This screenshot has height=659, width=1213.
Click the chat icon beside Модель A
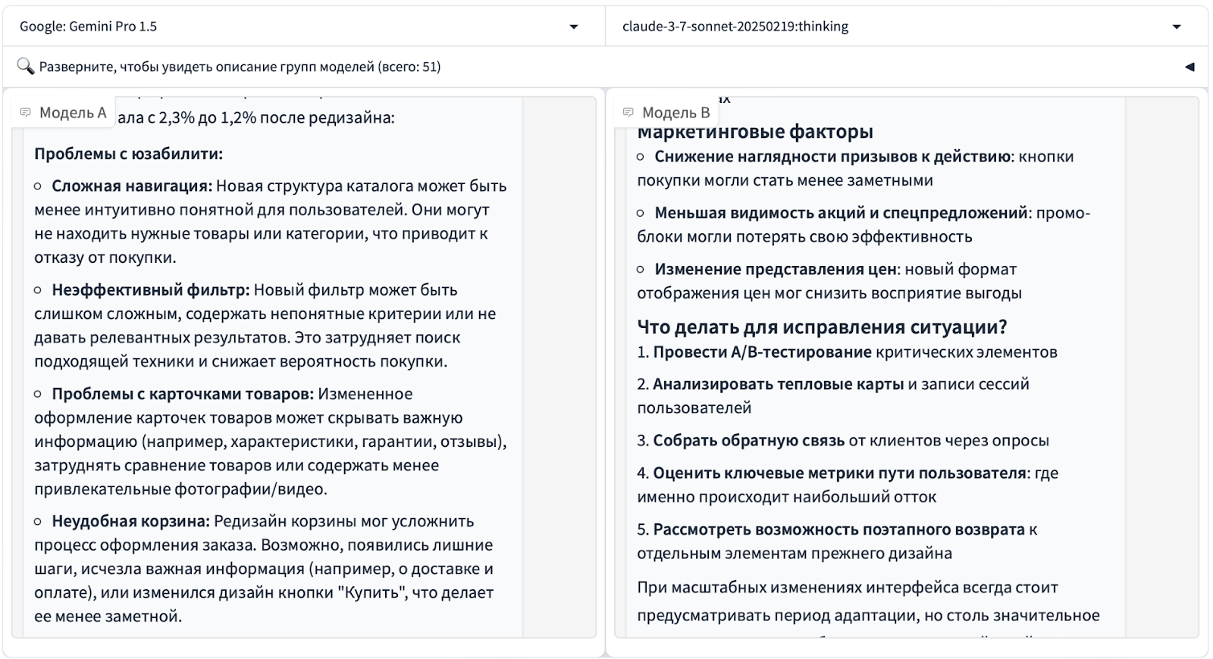point(26,113)
